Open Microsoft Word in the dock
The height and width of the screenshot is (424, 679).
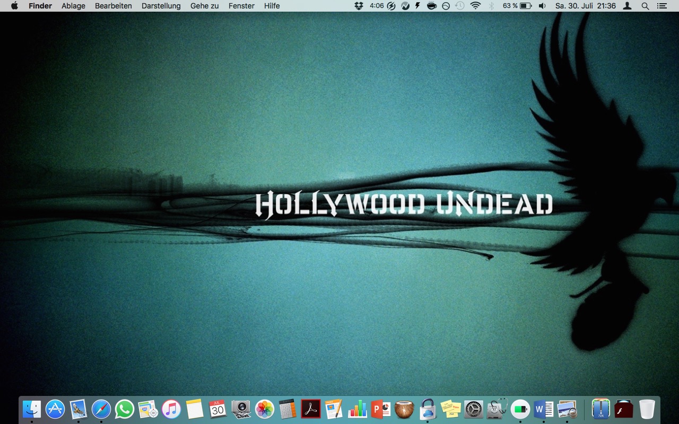[x=544, y=409]
